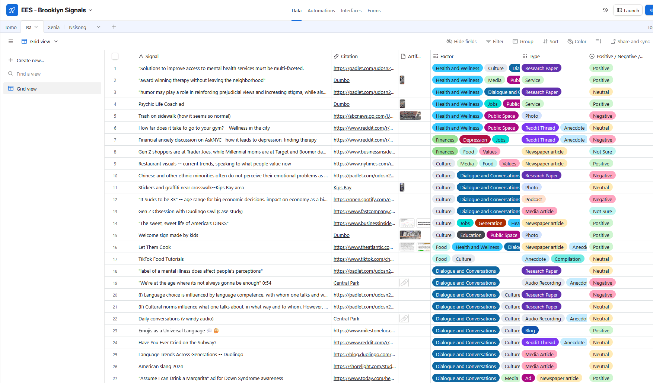Viewport: 653px width, 383px height.
Task: Switch to the Interfaces tab
Action: tap(351, 10)
